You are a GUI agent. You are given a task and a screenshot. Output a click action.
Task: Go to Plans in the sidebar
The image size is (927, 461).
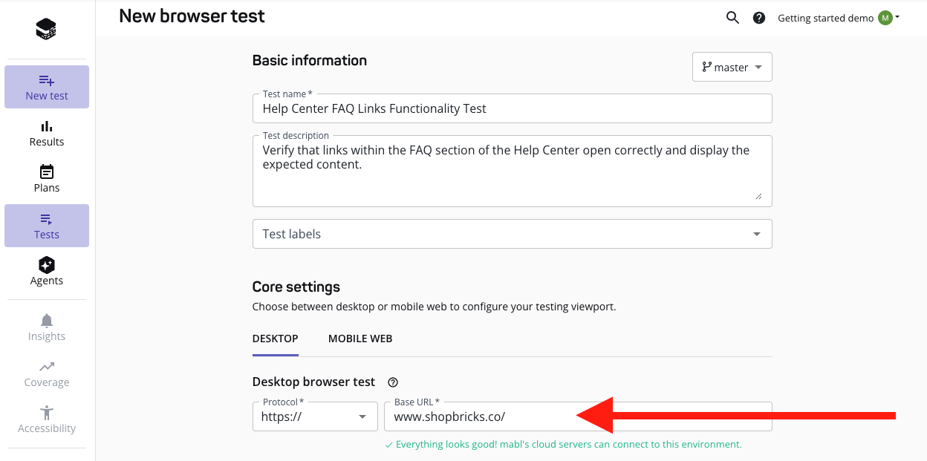pos(47,180)
